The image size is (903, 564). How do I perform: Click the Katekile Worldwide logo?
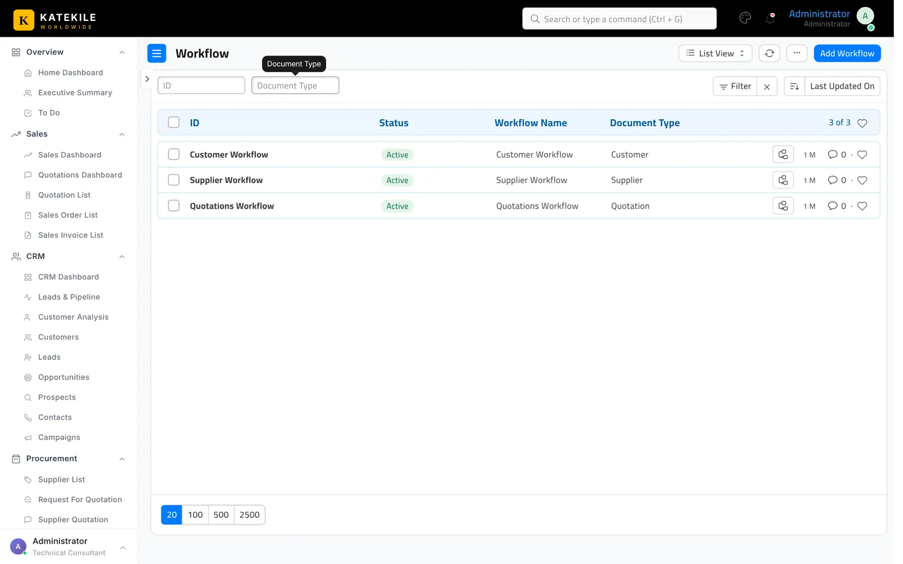point(55,20)
